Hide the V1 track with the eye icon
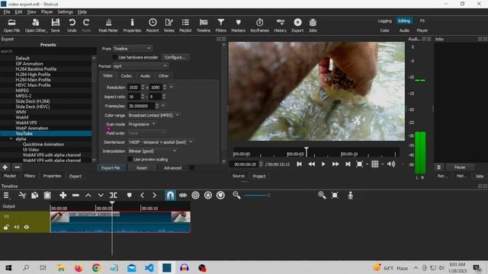Viewport: 488px width, 274px height. pyautogui.click(x=27, y=228)
